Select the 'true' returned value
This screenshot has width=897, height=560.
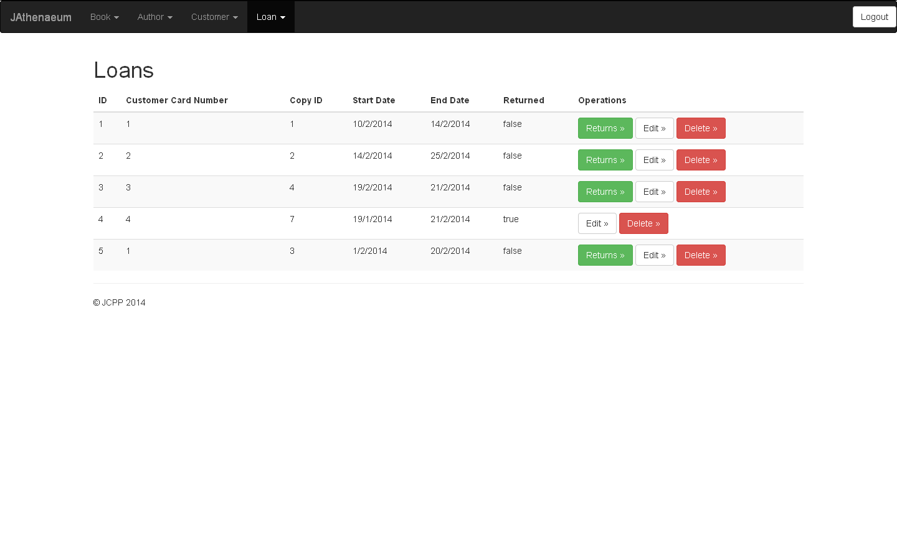tap(511, 219)
